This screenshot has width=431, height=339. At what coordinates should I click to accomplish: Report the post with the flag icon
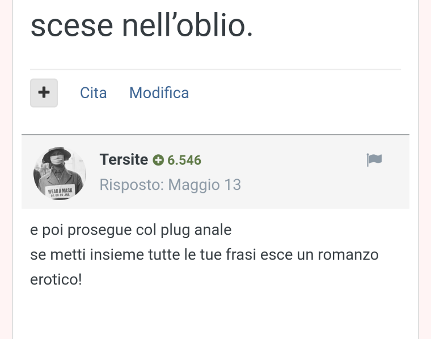point(374,160)
